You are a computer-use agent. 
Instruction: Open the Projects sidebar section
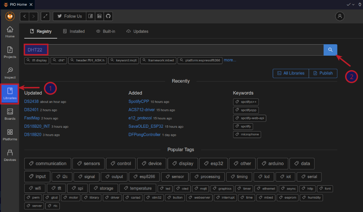coord(10,52)
